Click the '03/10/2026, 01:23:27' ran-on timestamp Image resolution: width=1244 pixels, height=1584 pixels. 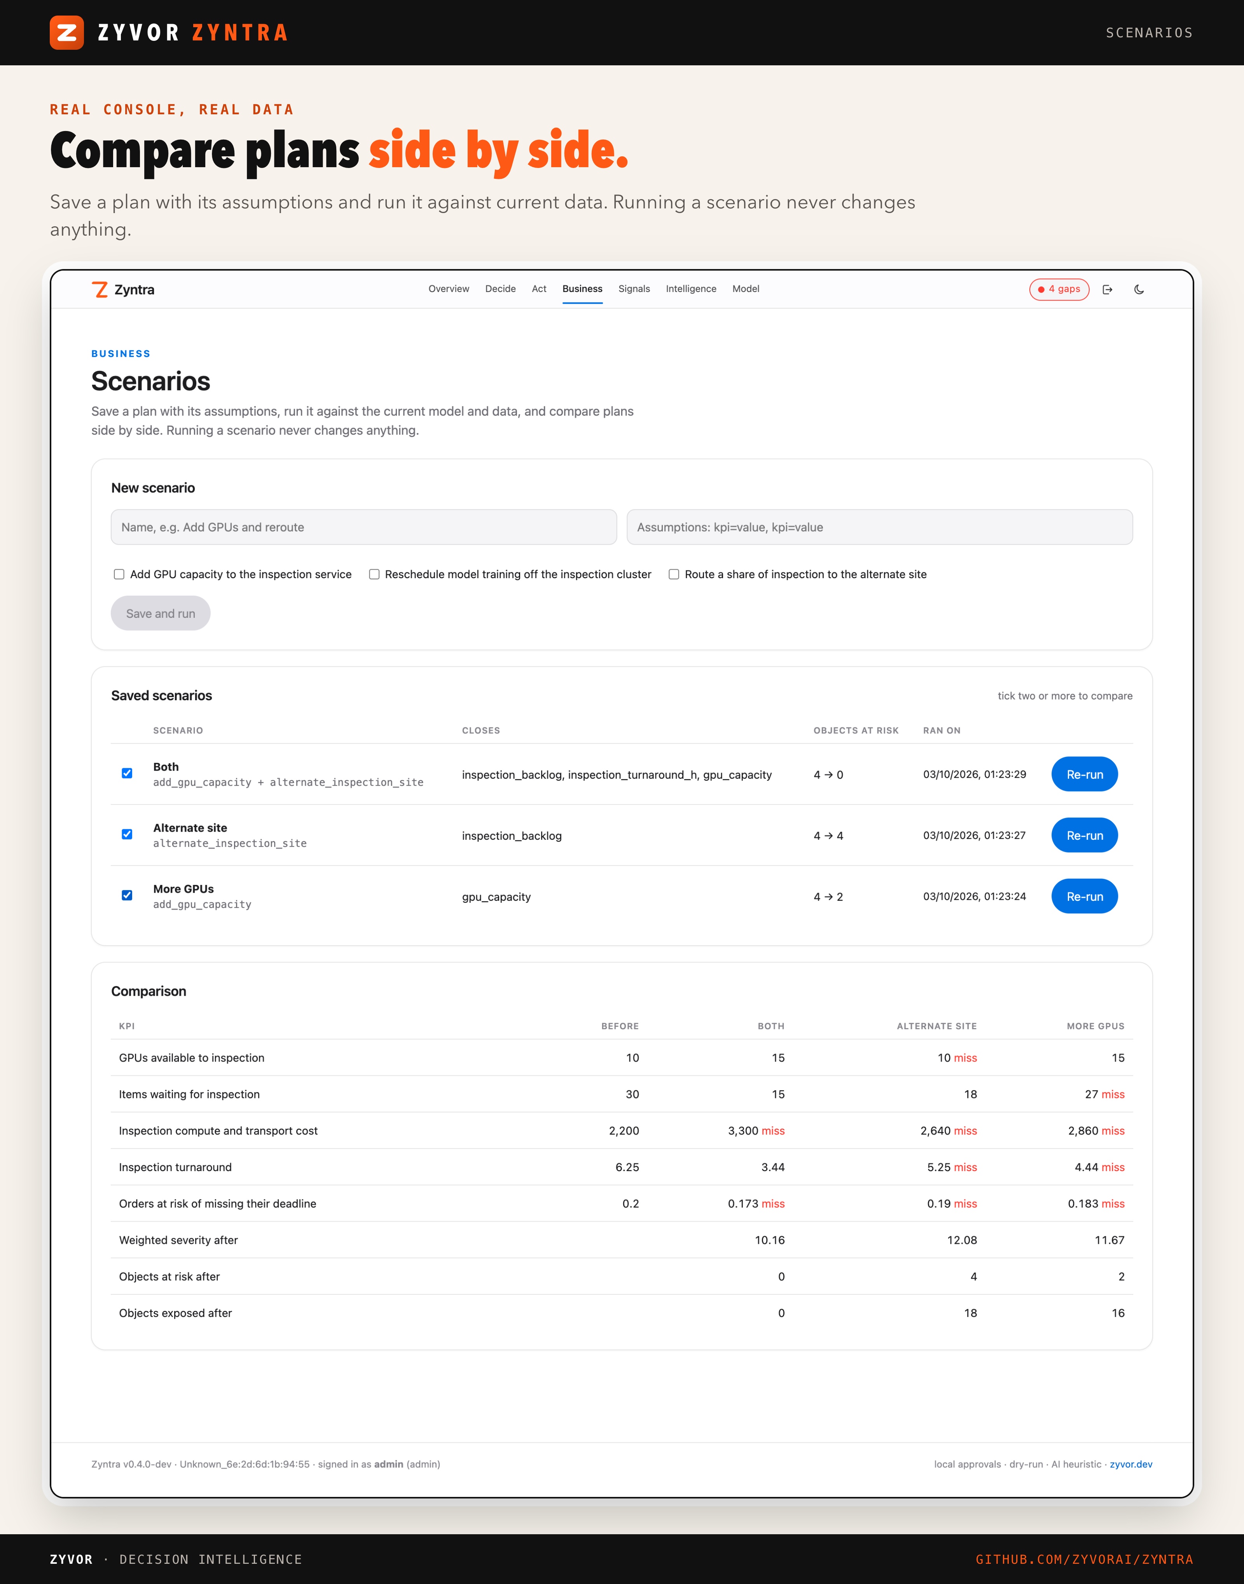[x=974, y=835]
